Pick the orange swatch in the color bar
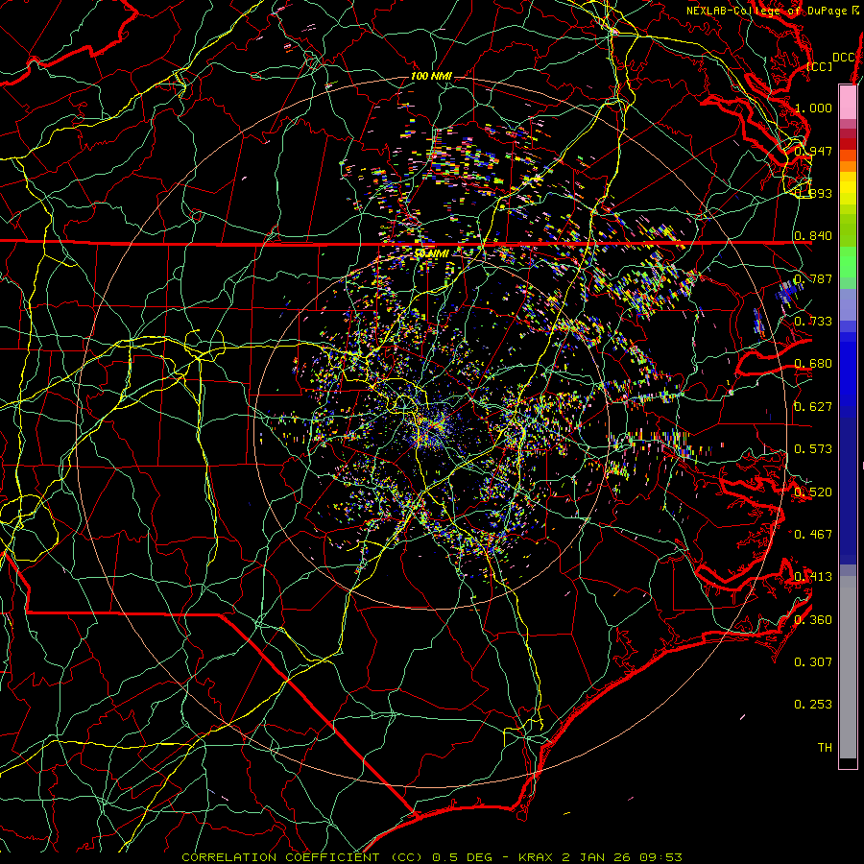This screenshot has height=864, width=864. coord(848,166)
